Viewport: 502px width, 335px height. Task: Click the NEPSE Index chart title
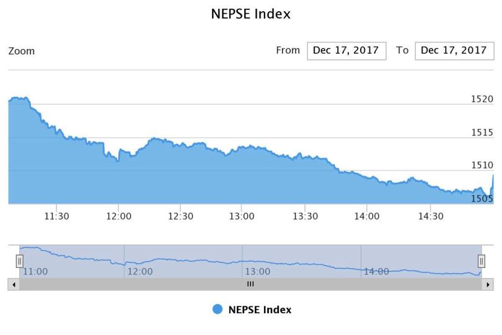tap(250, 14)
